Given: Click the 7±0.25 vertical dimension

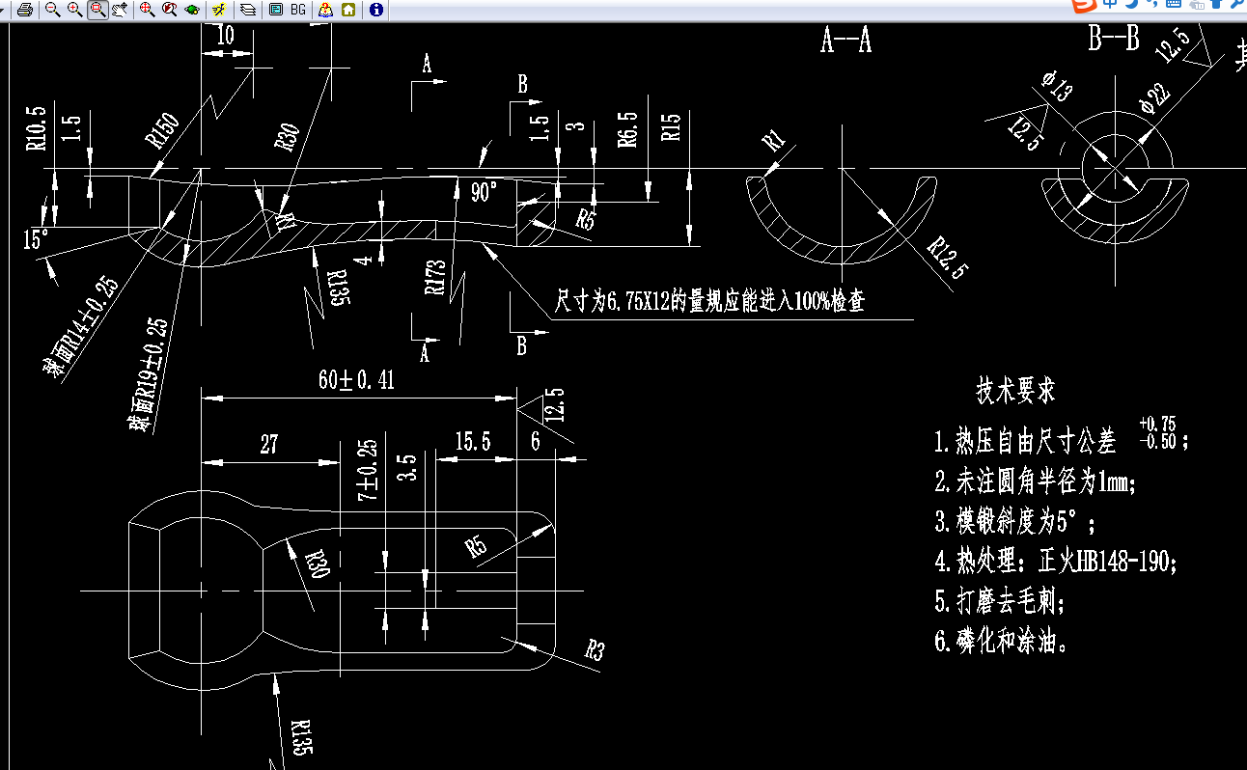Looking at the screenshot, I should [x=368, y=470].
